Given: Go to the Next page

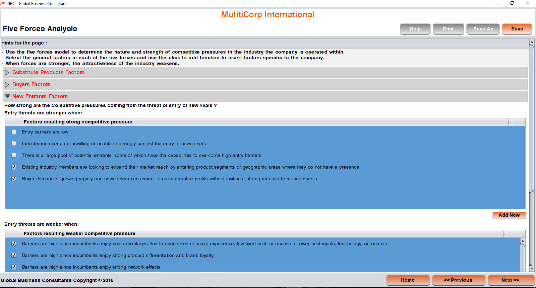Looking at the screenshot, I should pos(511,280).
